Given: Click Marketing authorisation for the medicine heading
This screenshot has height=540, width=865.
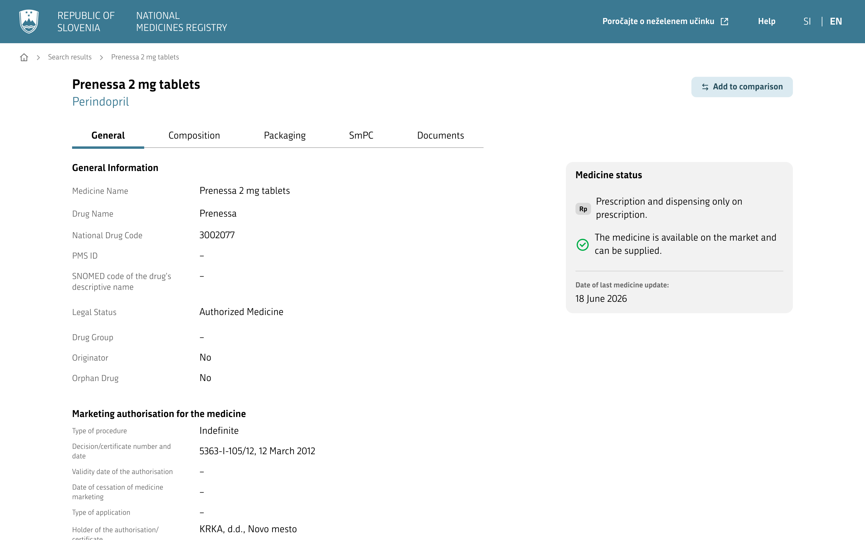Looking at the screenshot, I should (159, 414).
